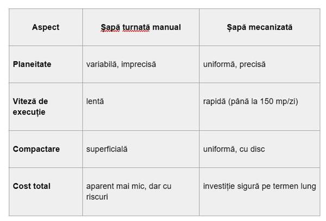This screenshot has width=326, height=221.
Task: Click the word "riscuri" in Cost total row
Action: coord(98,196)
